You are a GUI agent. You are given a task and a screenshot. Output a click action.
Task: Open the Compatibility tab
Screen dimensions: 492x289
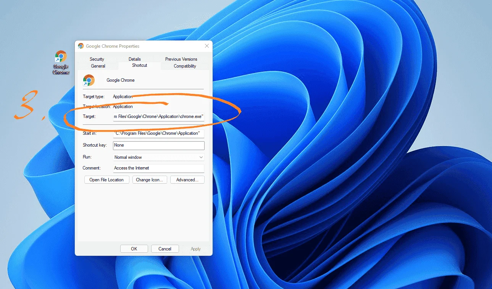185,66
